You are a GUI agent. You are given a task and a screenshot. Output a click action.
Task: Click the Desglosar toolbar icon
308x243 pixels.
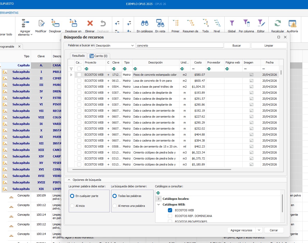pos(55,23)
